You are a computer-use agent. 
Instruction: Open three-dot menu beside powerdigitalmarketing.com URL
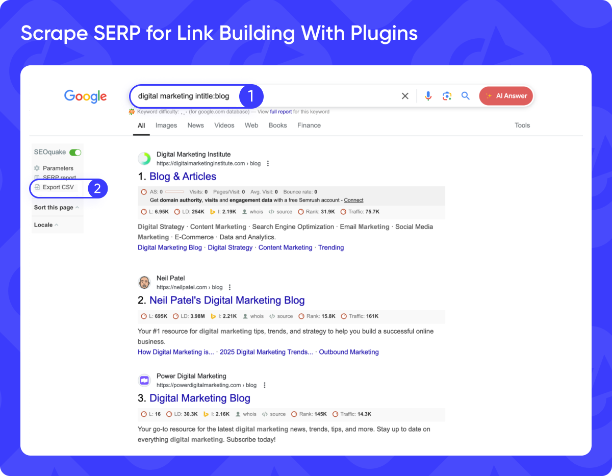point(264,385)
